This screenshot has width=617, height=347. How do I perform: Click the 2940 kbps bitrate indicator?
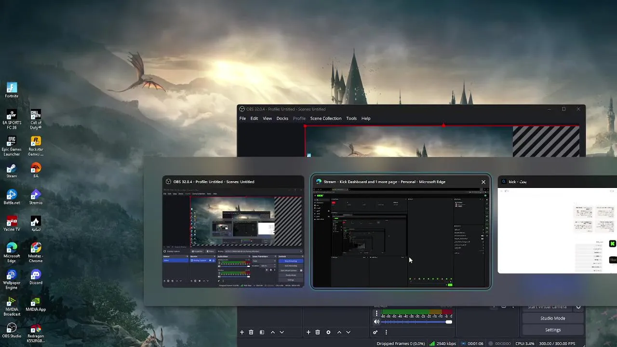[x=443, y=344]
